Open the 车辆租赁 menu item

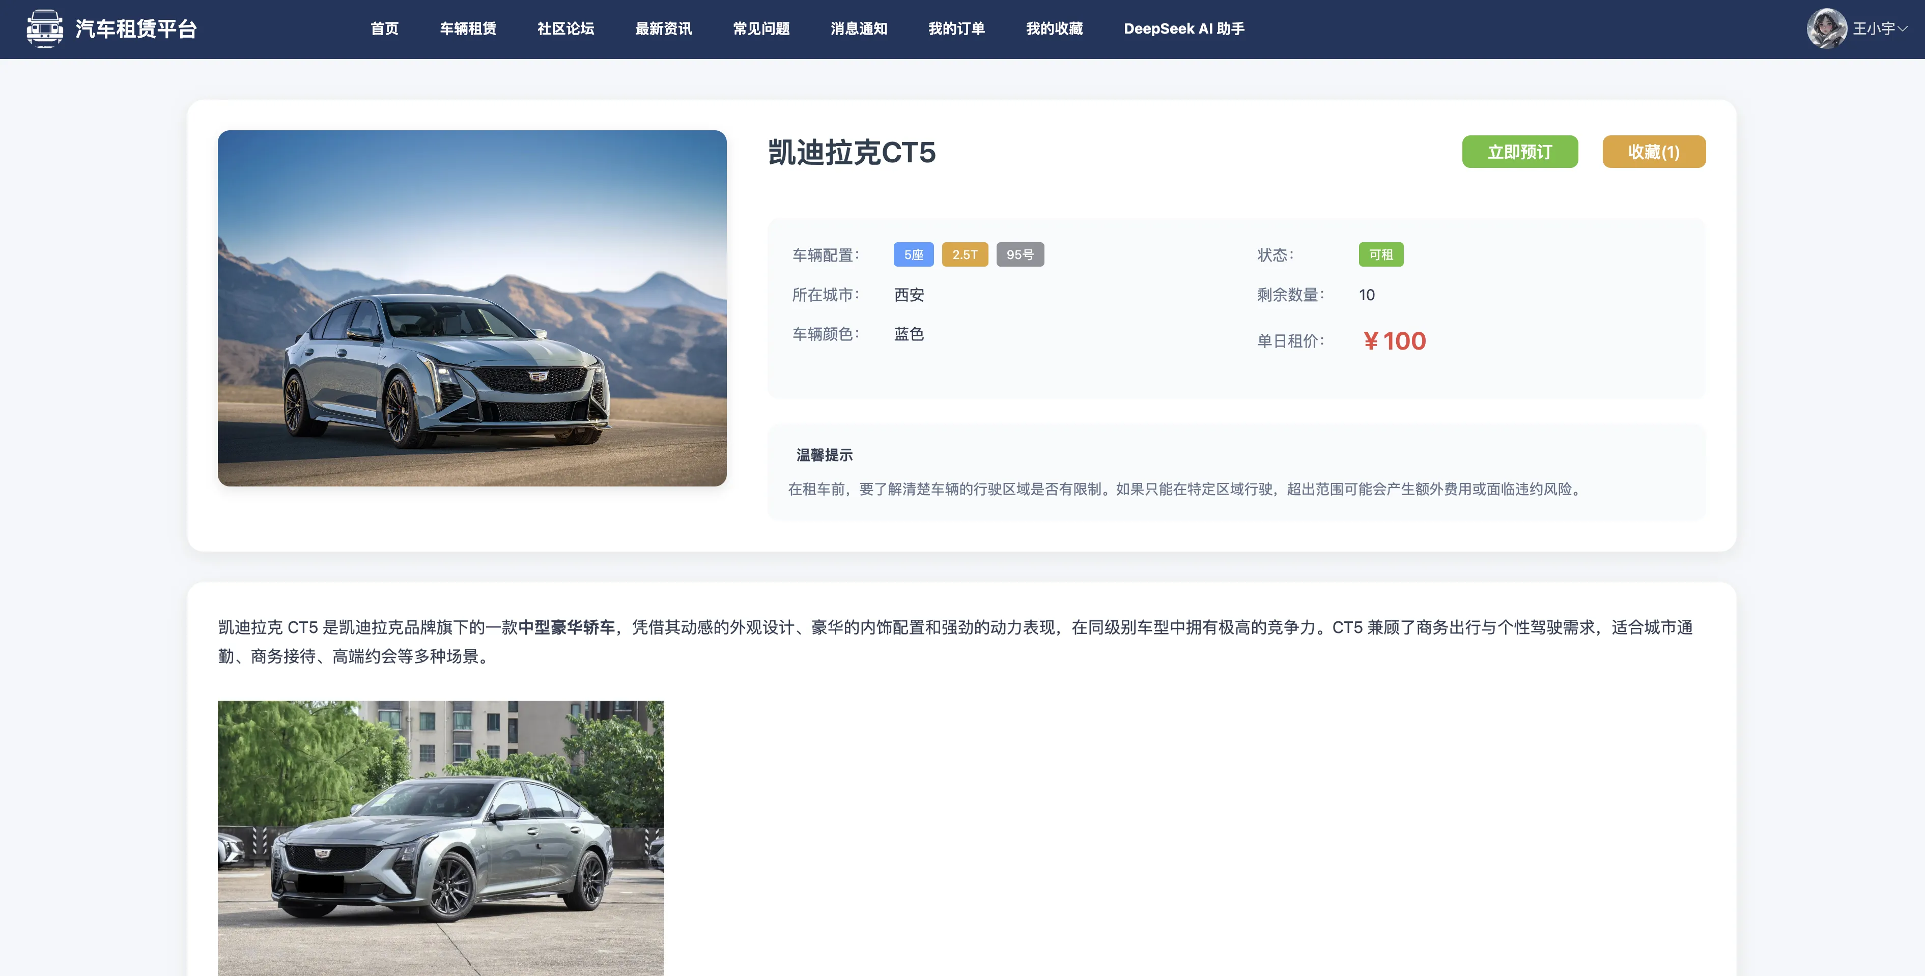pyautogui.click(x=468, y=28)
